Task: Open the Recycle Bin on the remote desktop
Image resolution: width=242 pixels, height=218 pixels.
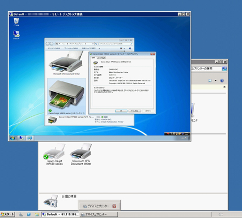Action: (16, 22)
